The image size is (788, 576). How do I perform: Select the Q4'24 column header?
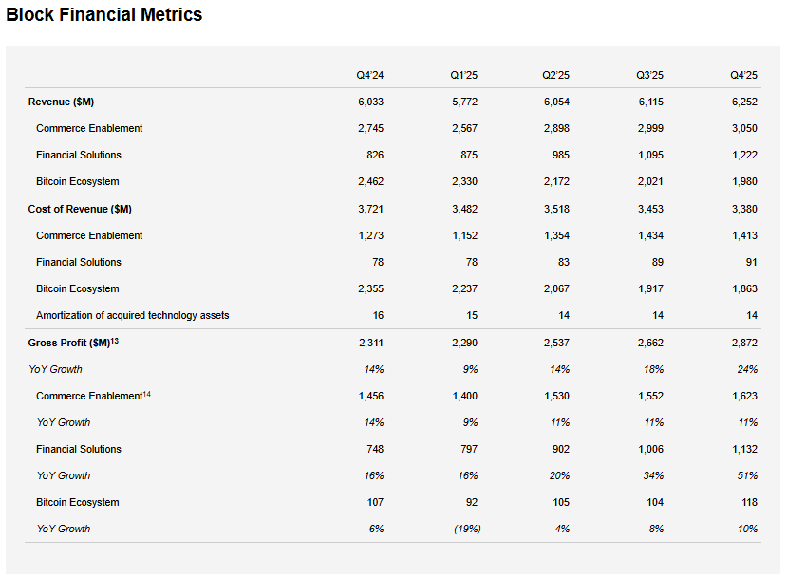(370, 75)
